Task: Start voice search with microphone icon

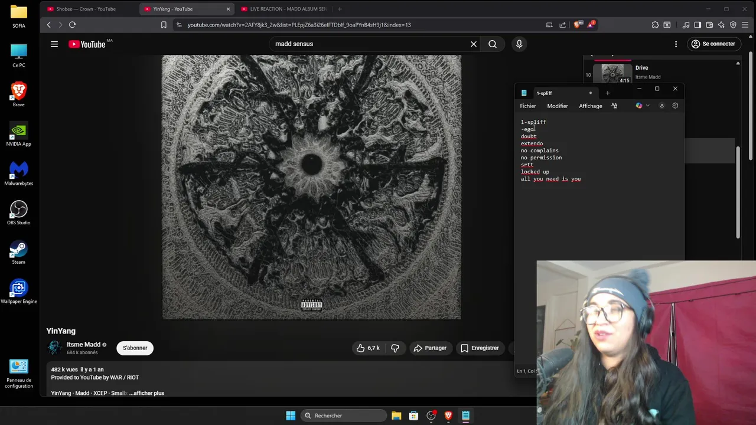Action: coord(519,44)
